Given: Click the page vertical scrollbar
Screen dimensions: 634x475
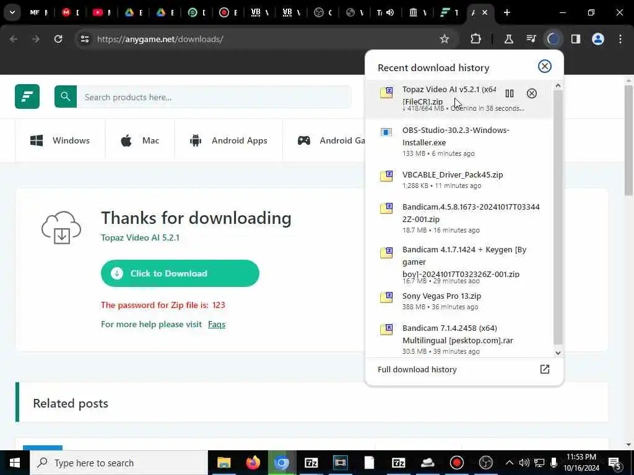Looking at the screenshot, I should coord(629,139).
